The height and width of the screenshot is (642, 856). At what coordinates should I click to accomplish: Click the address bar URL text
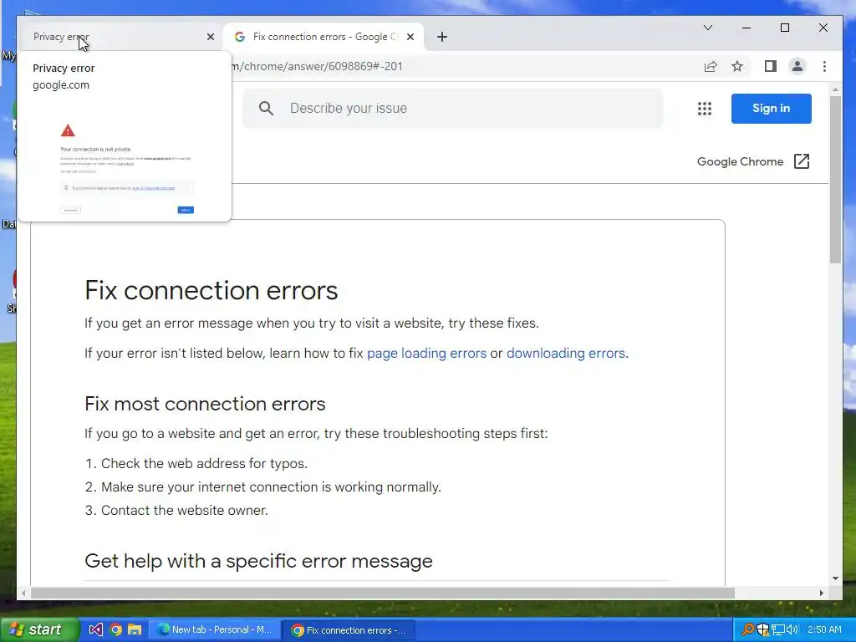coord(317,67)
